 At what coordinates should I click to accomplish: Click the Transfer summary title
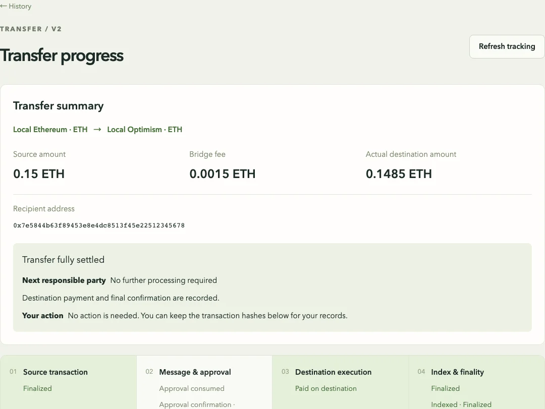click(59, 106)
